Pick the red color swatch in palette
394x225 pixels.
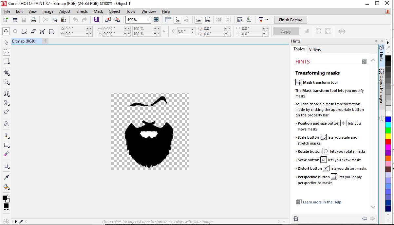click(x=388, y=141)
